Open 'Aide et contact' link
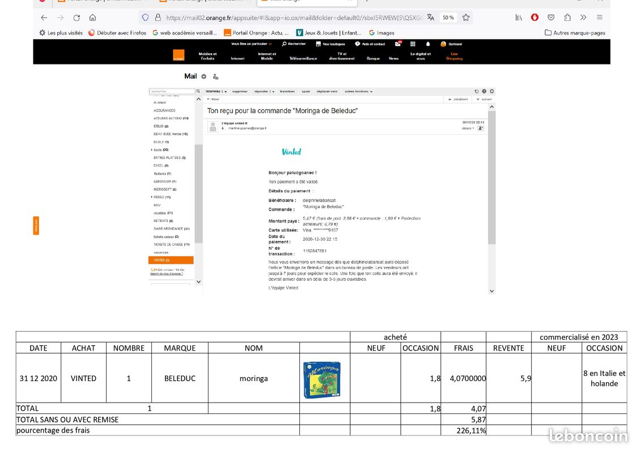This screenshot has height=453, width=641. click(370, 44)
